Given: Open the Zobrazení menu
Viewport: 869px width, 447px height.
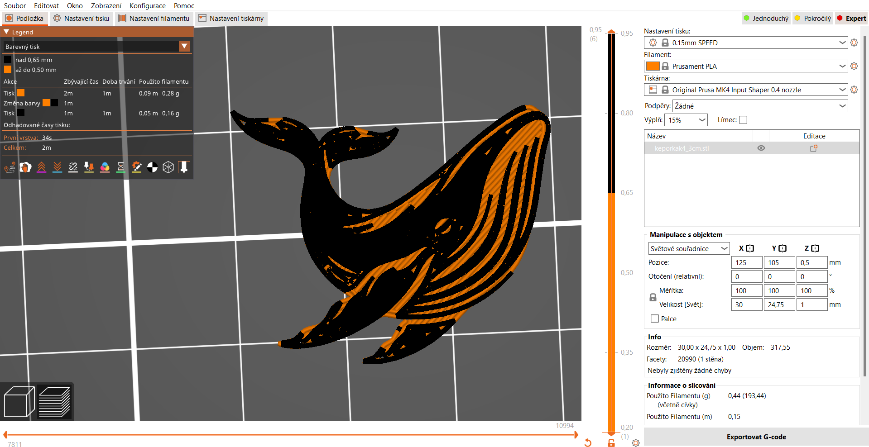Looking at the screenshot, I should pyautogui.click(x=106, y=5).
